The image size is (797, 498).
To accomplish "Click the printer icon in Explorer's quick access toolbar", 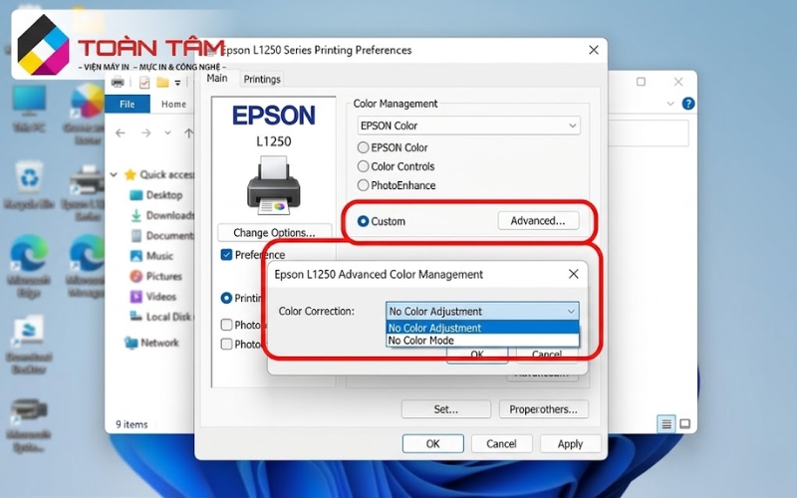I will [118, 82].
